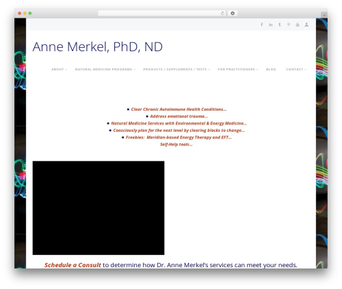Open a new browser tab with plus
Viewport: 342px width, 289px height.
(324, 15)
